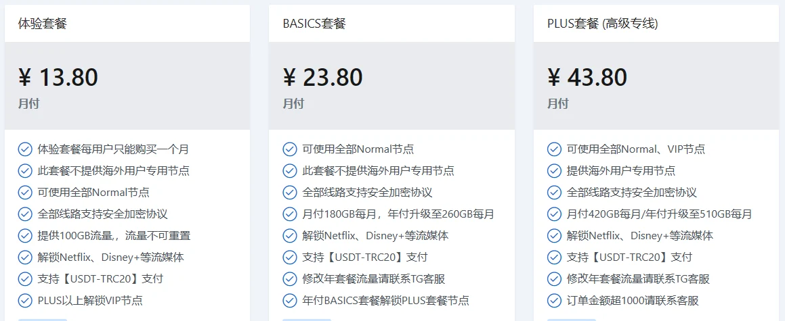785x321 pixels.
Task: Click the checkmark next to 提供100GB流量，流量不可重置
Action: pos(25,236)
